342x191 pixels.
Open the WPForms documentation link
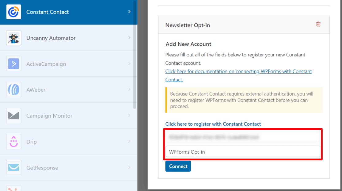pyautogui.click(x=238, y=71)
